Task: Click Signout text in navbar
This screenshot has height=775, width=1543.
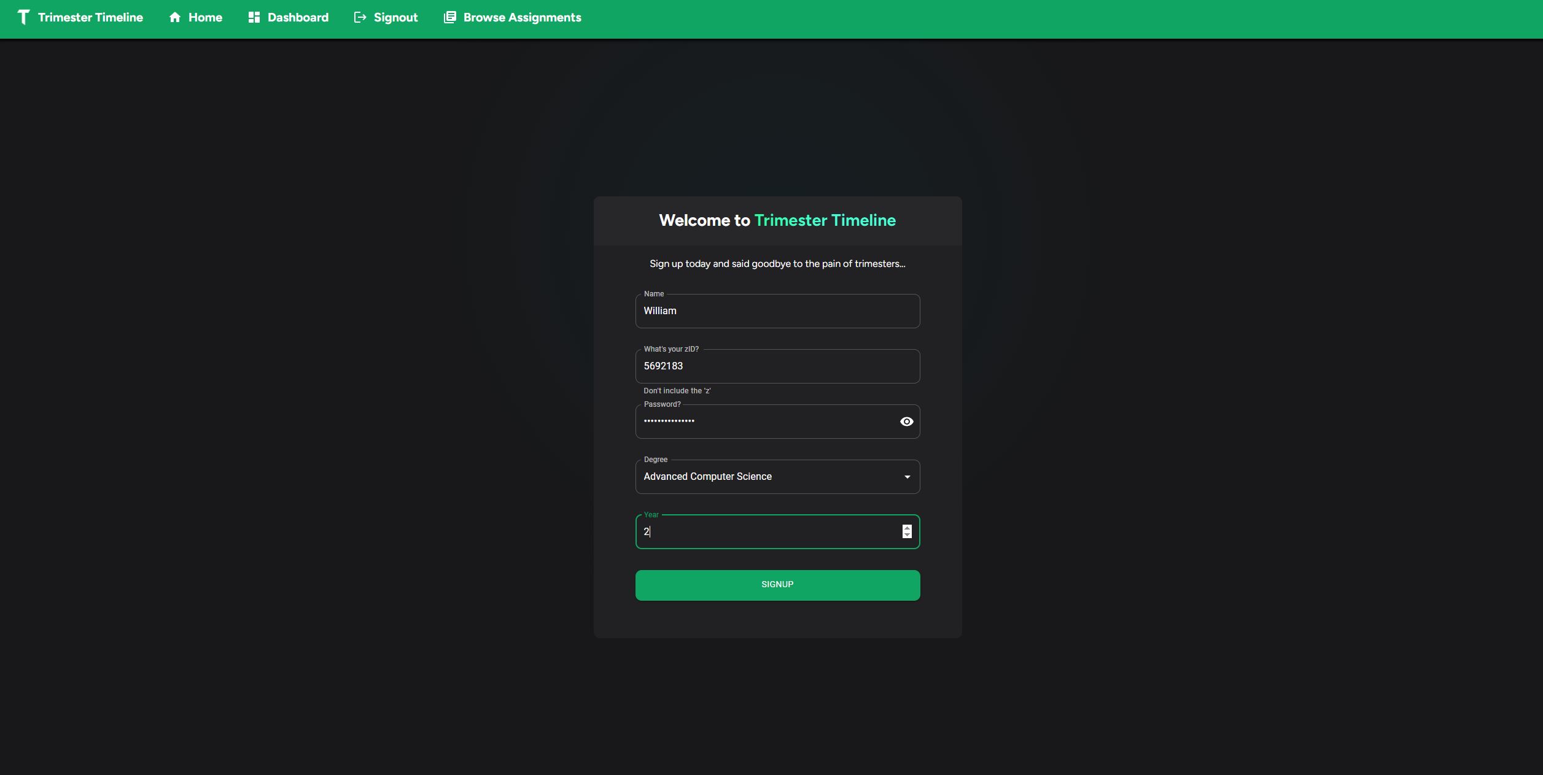Action: click(395, 17)
